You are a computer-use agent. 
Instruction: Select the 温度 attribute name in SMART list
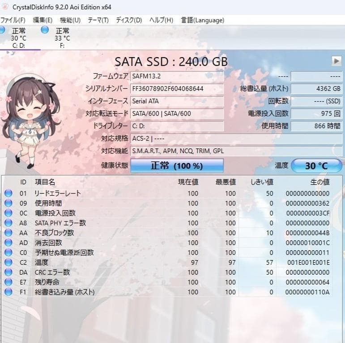pos(41,263)
